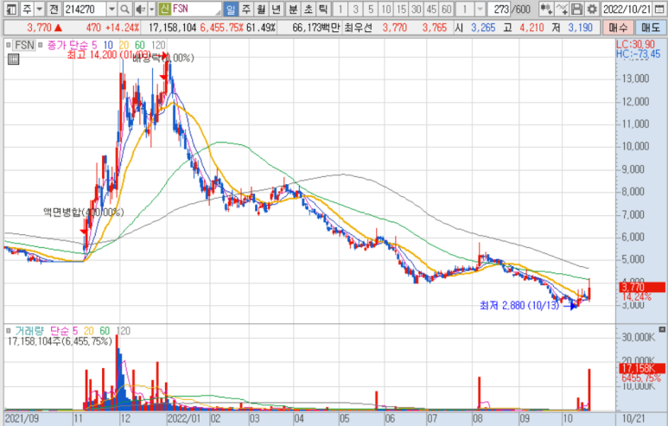668x426 pixels.
Task: Switch to the 년 yearly chart period
Action: point(276,9)
